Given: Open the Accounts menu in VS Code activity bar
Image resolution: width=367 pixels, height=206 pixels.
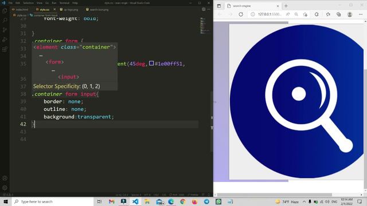Looking at the screenshot, I should (x=5, y=178).
